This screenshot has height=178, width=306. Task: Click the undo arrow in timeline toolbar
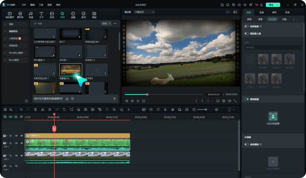coord(21,109)
